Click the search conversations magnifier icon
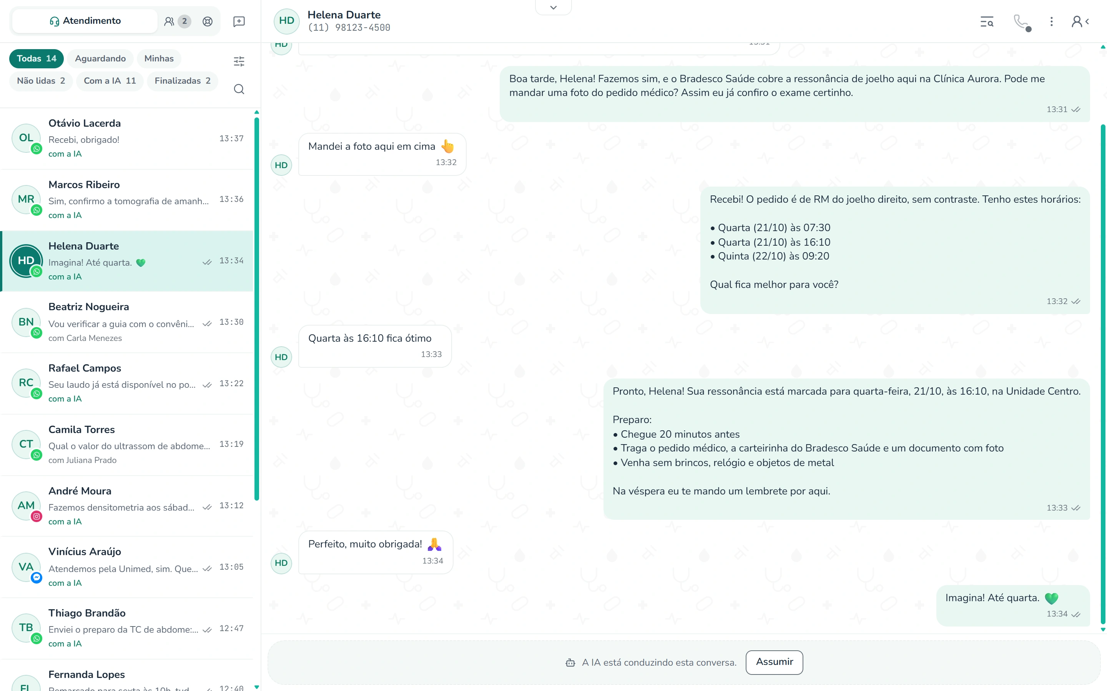This screenshot has height=691, width=1107. tap(239, 89)
